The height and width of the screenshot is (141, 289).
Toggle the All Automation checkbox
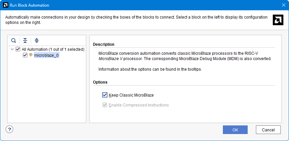click(x=18, y=49)
